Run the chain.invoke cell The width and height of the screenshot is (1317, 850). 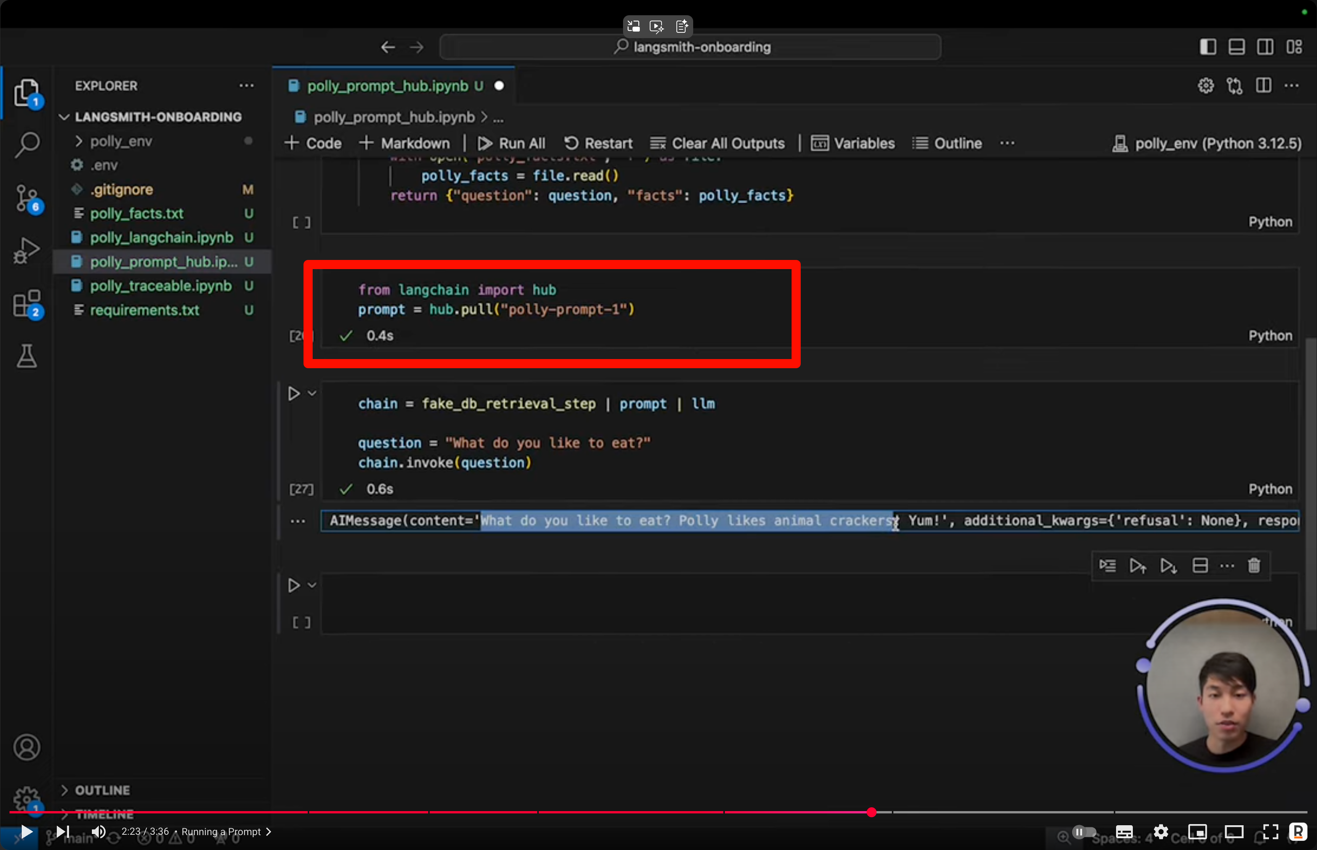point(294,393)
